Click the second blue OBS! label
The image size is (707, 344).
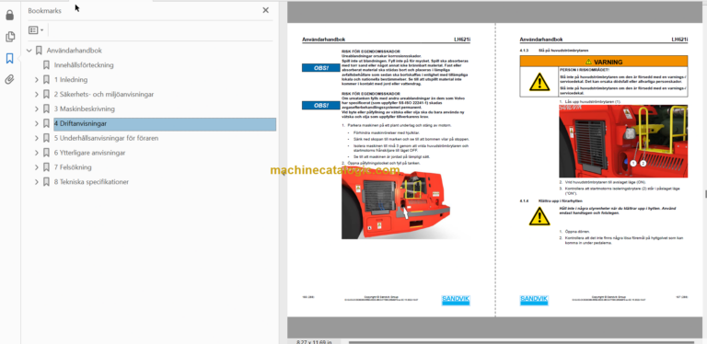(x=321, y=106)
